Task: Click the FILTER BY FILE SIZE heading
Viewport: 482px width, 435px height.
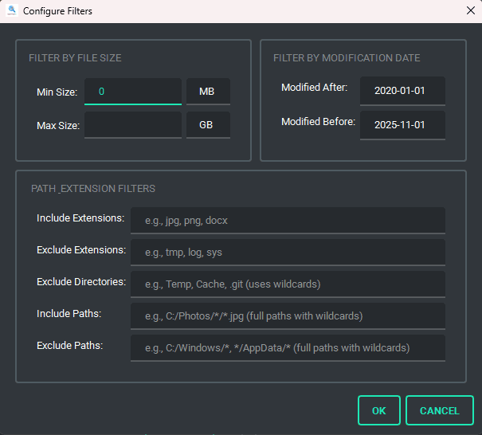Action: tap(75, 58)
